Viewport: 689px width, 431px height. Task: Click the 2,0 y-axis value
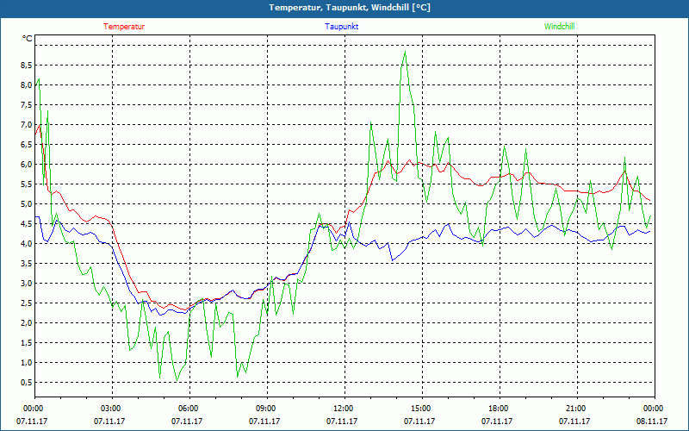coord(27,322)
